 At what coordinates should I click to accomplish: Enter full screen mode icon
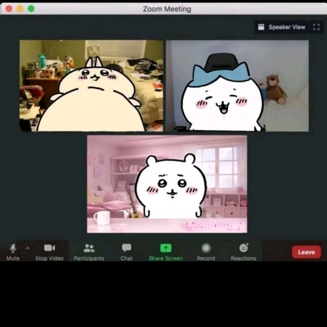click(x=316, y=27)
